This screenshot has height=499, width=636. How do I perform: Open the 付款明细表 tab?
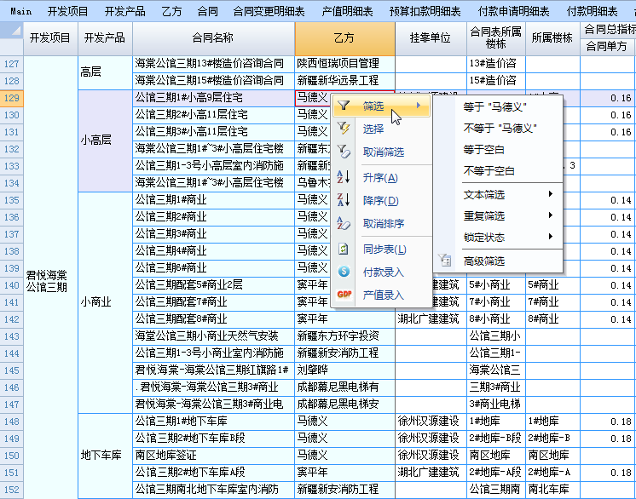(x=593, y=11)
